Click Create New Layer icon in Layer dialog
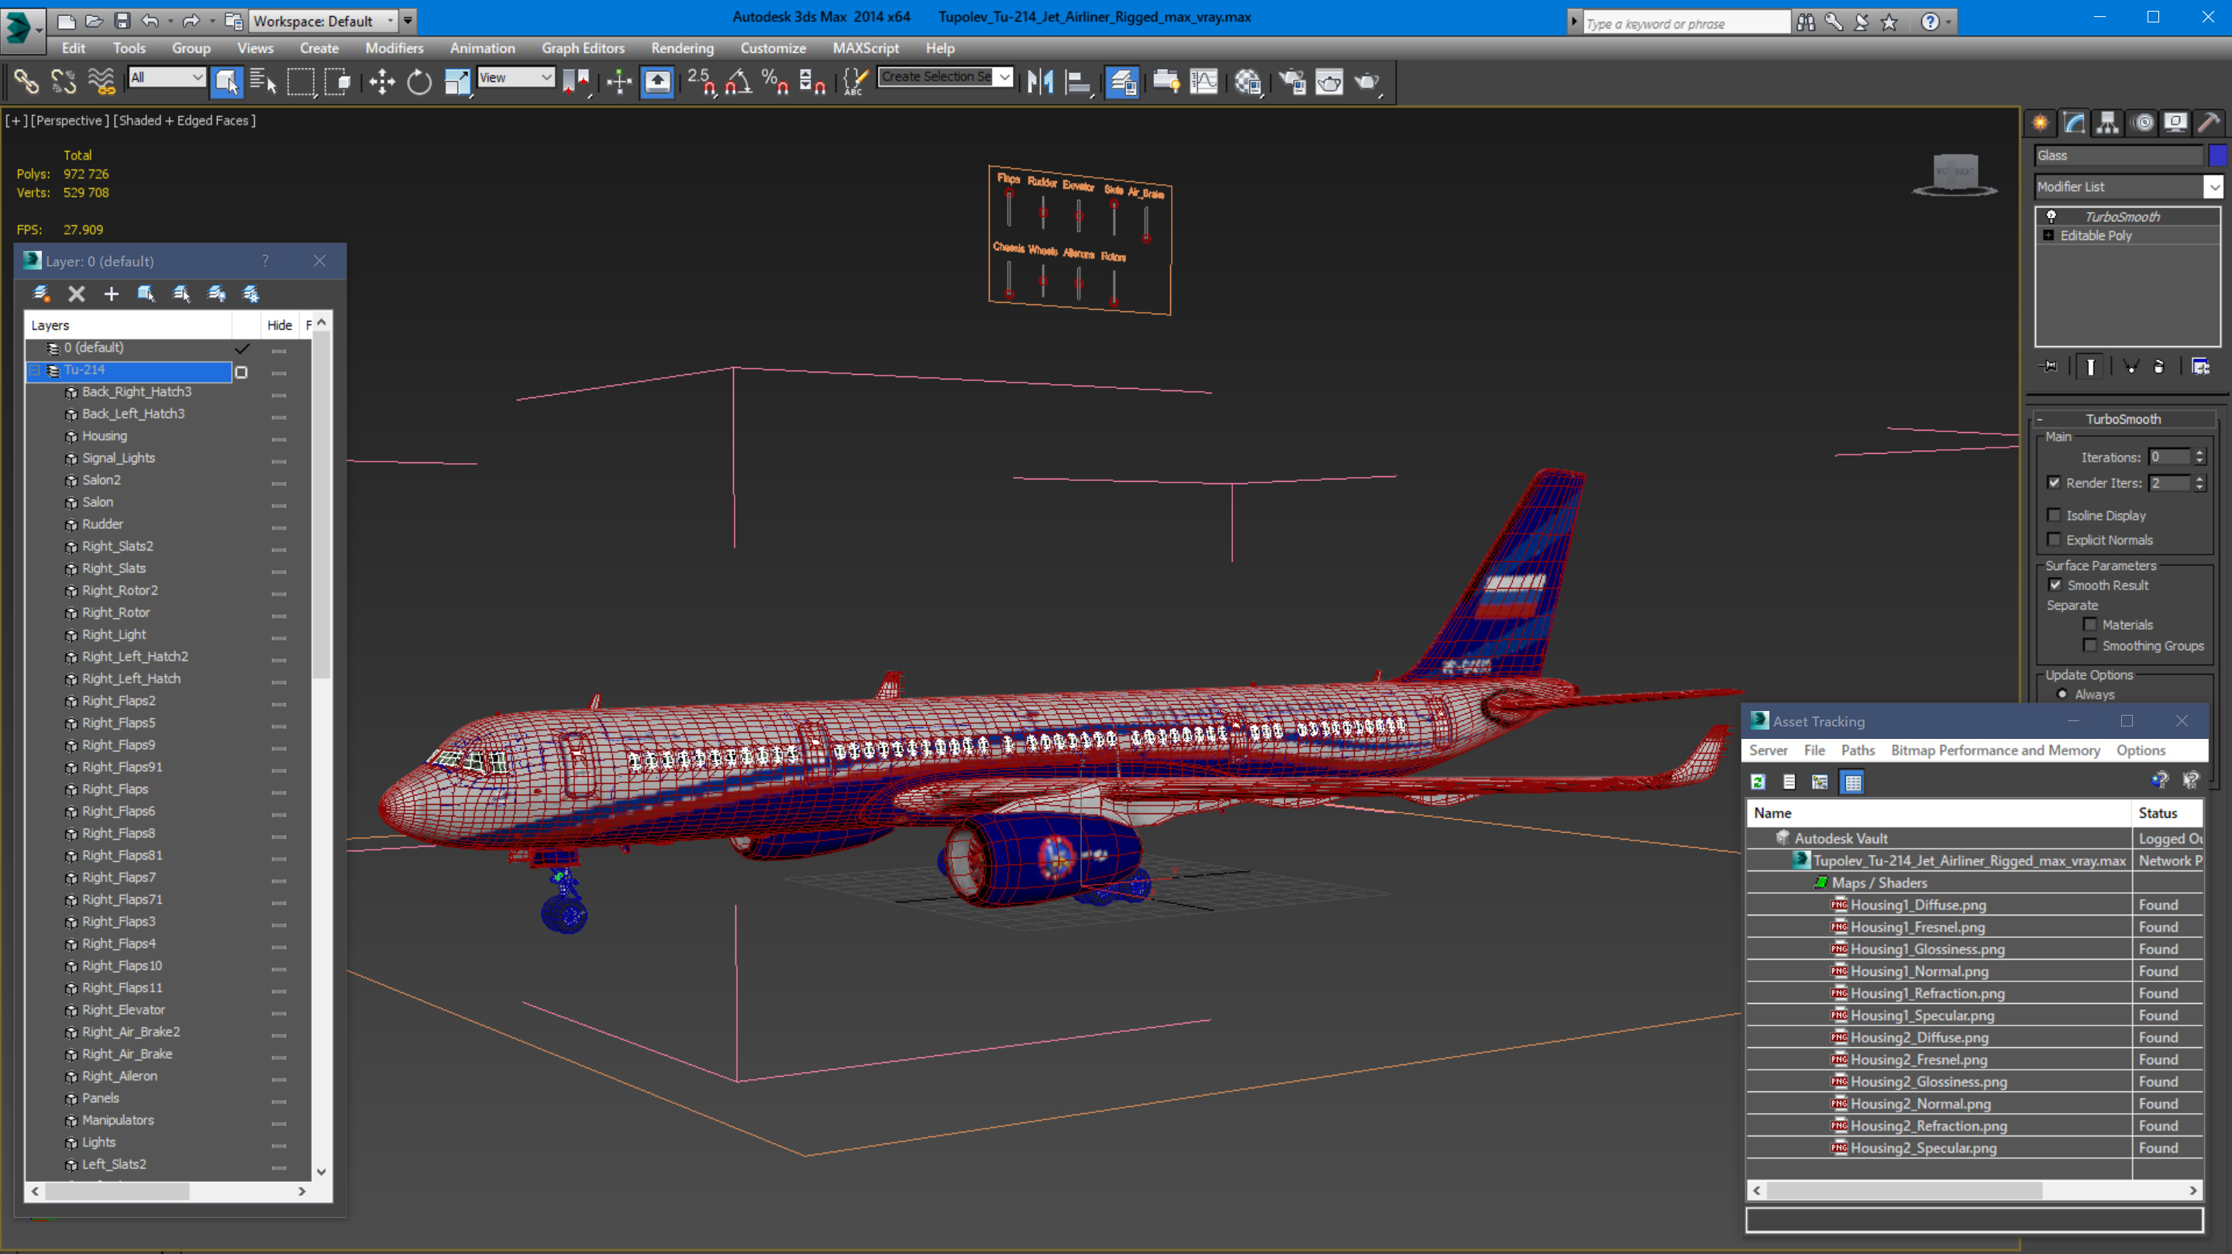 41,294
